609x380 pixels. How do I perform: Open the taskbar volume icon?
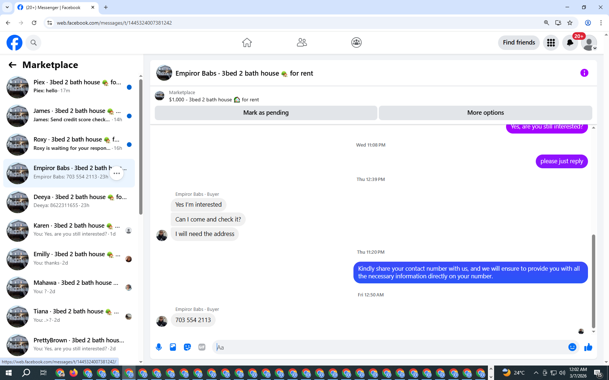(x=562, y=373)
